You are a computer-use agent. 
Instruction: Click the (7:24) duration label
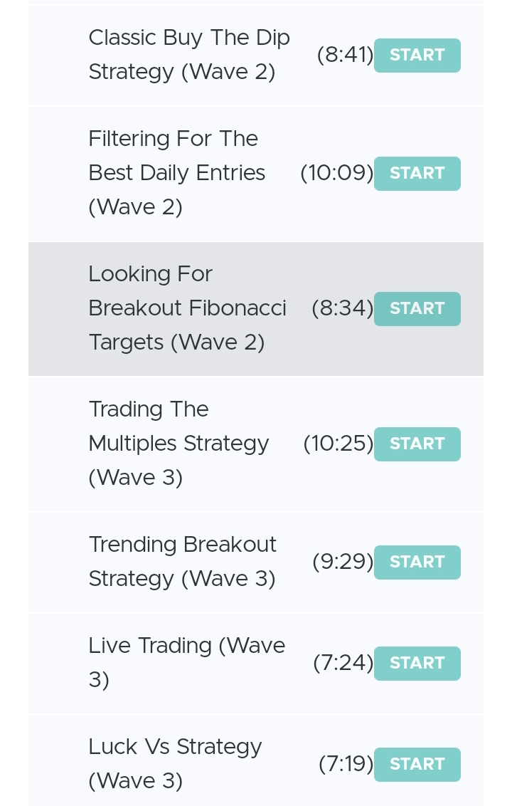click(x=343, y=663)
